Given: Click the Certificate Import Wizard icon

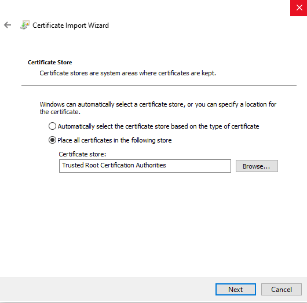Looking at the screenshot, I should click(25, 25).
